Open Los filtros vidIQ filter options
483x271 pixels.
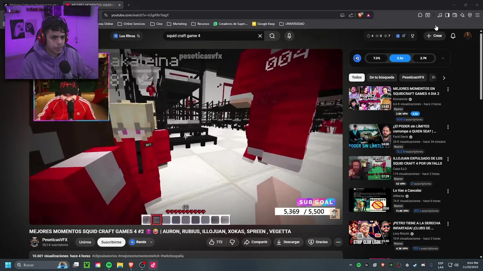tap(127, 36)
